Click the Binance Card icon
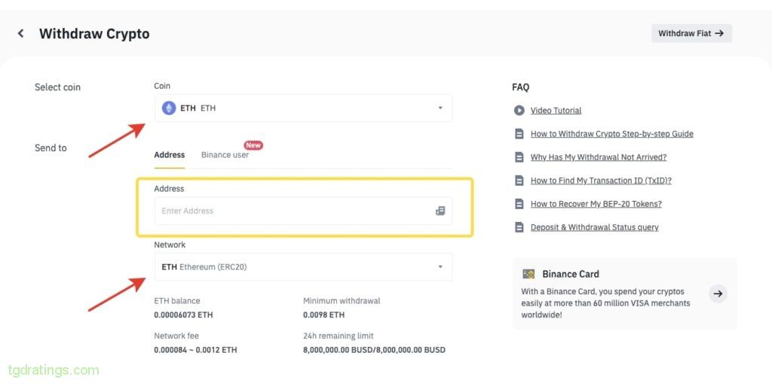772x386 pixels. click(x=528, y=274)
